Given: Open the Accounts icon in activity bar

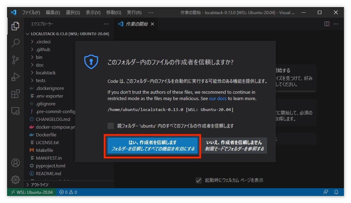Looking at the screenshot, I should coord(15,163).
